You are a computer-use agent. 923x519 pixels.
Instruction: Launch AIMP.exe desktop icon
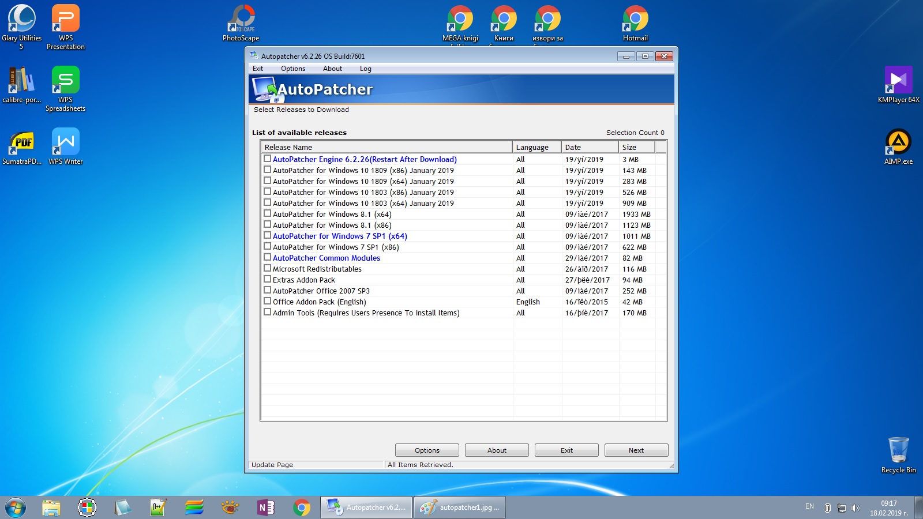point(899,146)
